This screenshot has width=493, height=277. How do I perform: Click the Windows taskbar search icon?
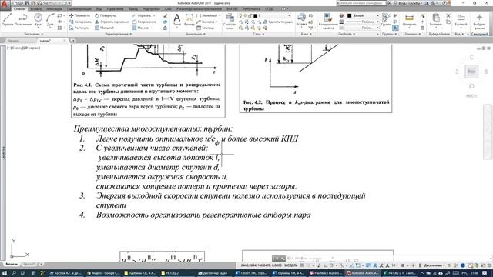14,273
